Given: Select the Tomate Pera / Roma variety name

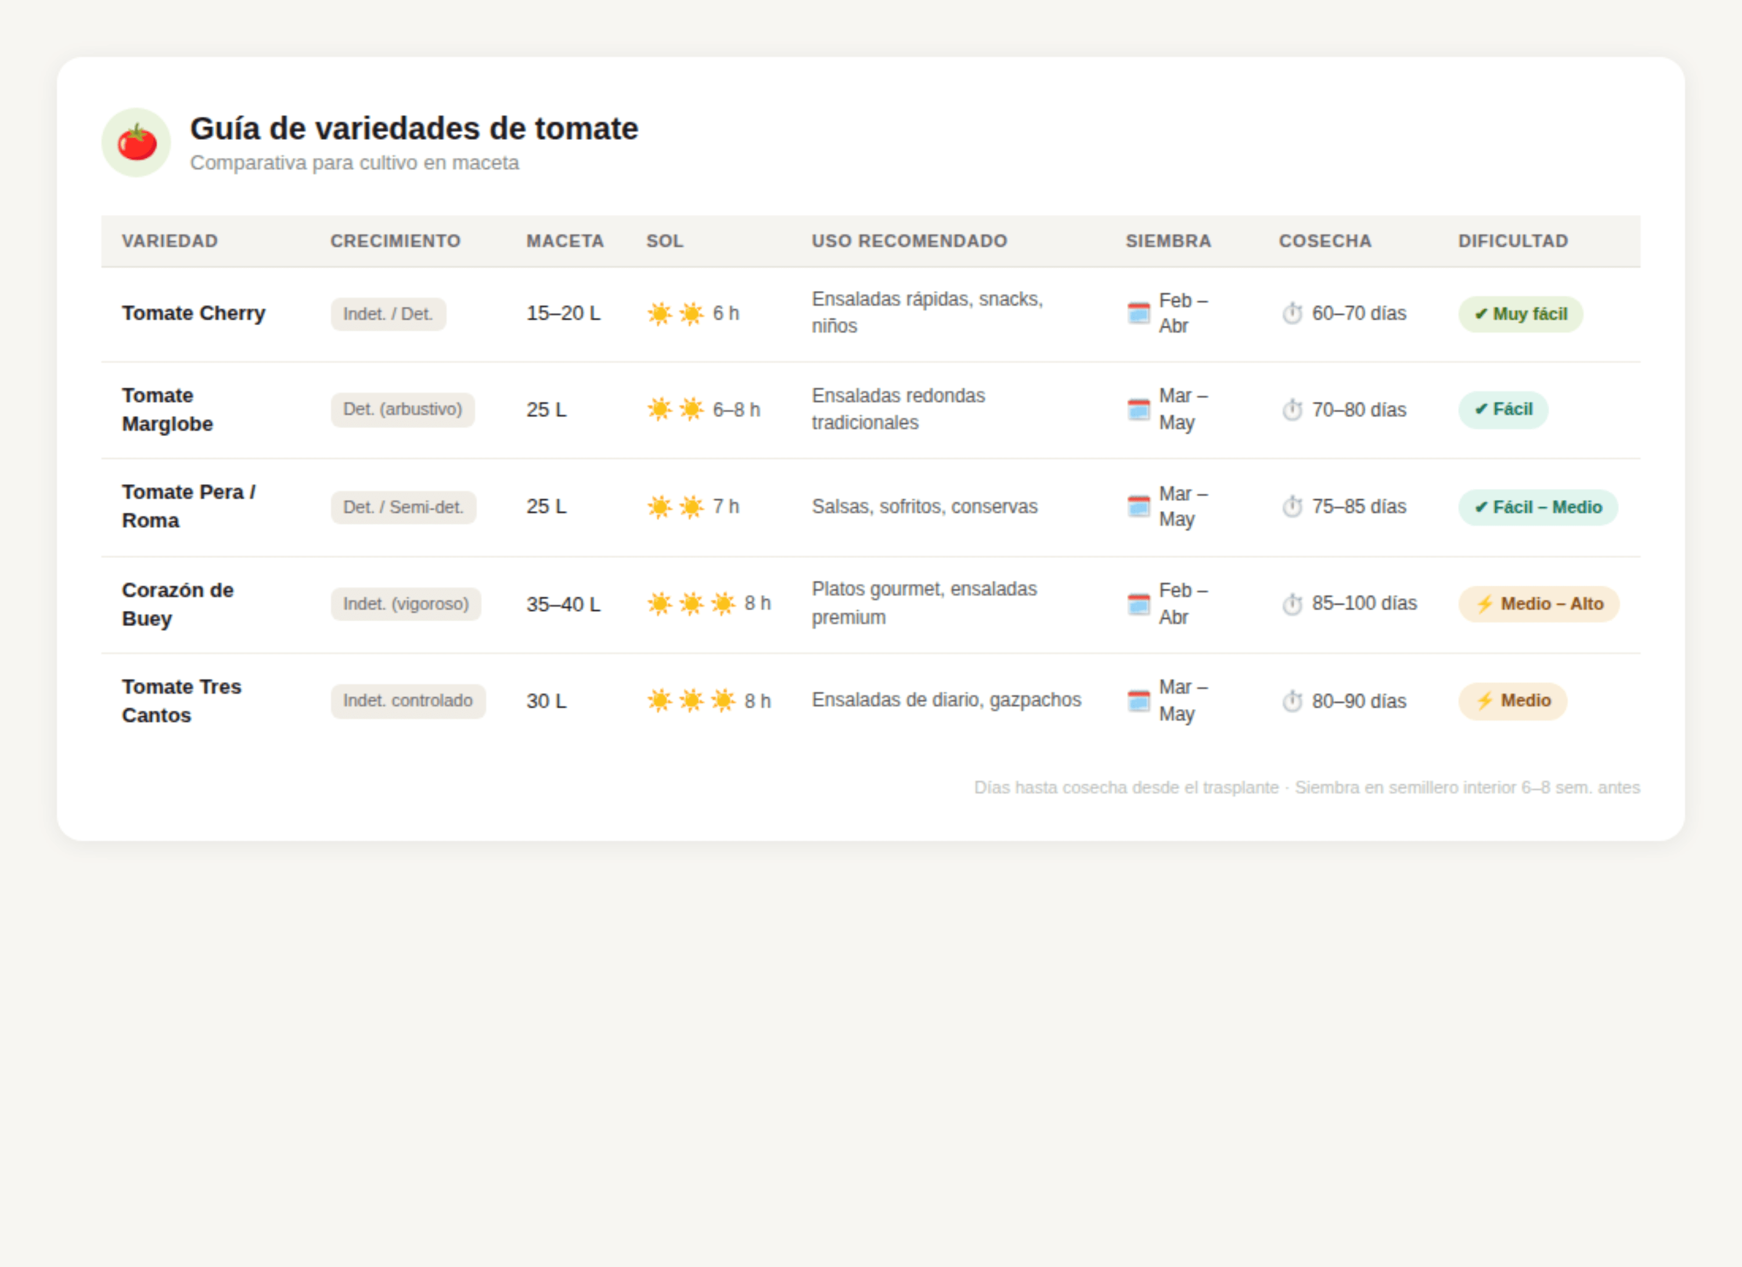Looking at the screenshot, I should [x=189, y=507].
